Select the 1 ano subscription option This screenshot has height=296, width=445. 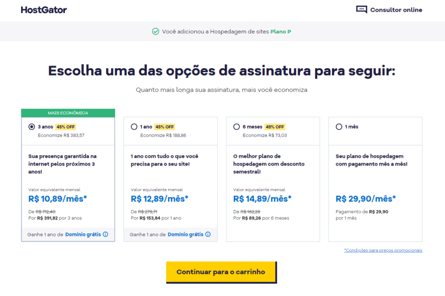coord(134,127)
